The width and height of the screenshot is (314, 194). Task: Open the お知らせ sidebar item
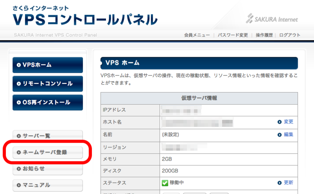(x=47, y=169)
